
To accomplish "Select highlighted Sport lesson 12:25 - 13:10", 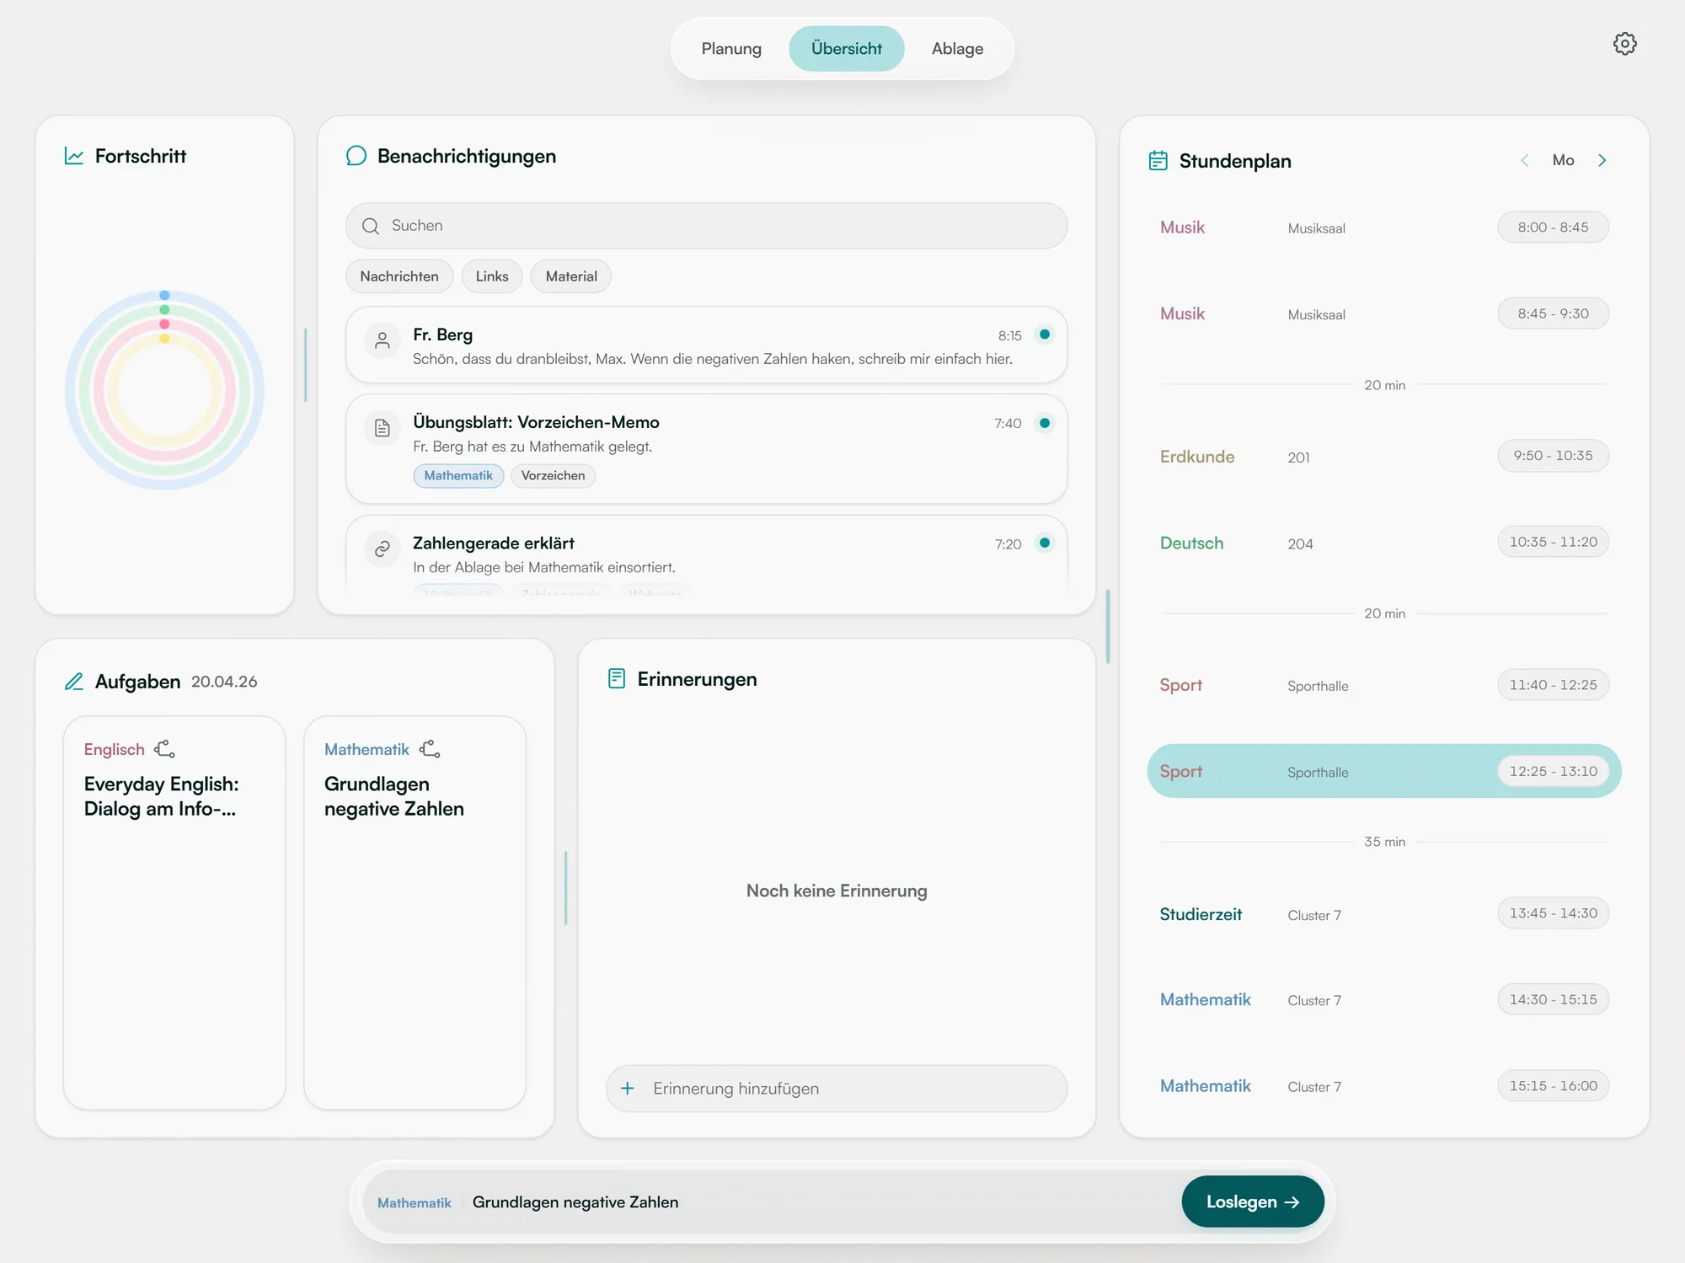I will tap(1384, 771).
